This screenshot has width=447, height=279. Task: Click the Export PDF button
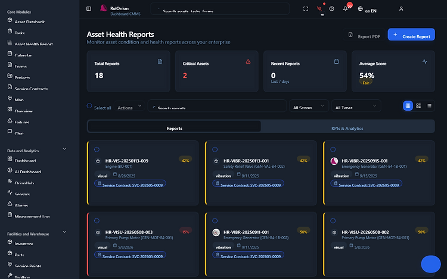click(x=364, y=35)
